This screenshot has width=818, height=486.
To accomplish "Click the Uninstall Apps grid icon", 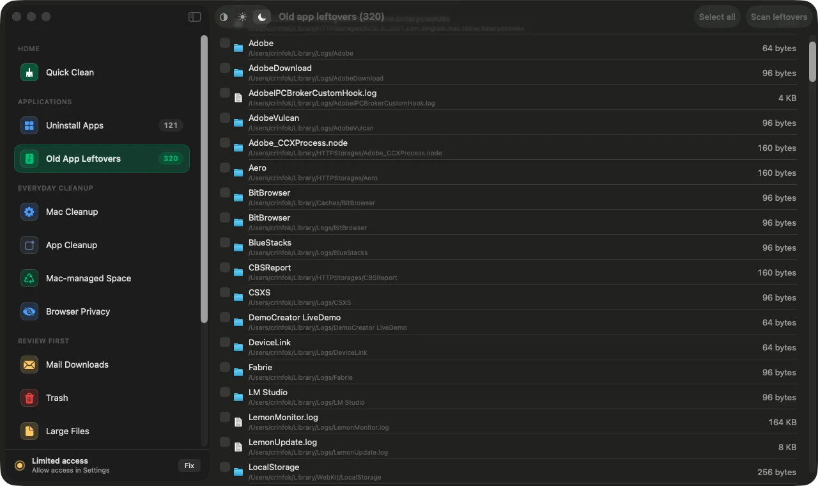I will [29, 125].
